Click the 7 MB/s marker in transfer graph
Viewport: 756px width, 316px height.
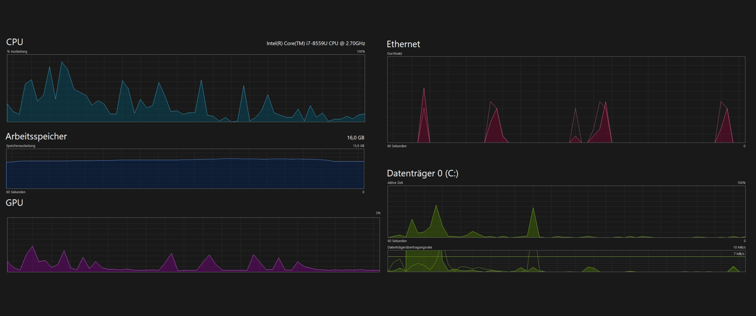click(739, 254)
